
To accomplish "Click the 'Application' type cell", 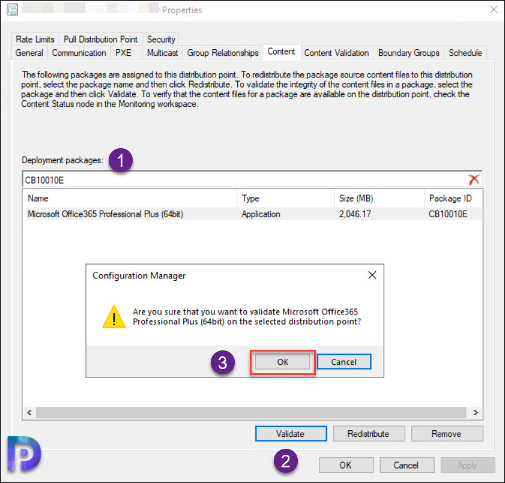I will coord(261,214).
